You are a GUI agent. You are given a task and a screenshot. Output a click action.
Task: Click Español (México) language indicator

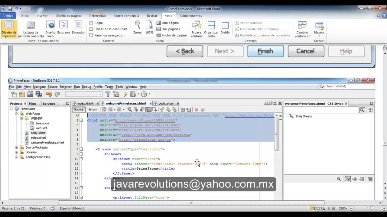[72, 208]
